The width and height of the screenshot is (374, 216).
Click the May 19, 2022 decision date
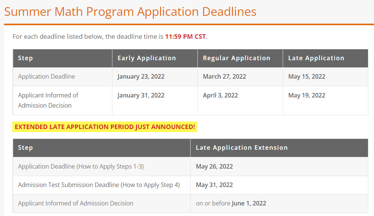(307, 96)
